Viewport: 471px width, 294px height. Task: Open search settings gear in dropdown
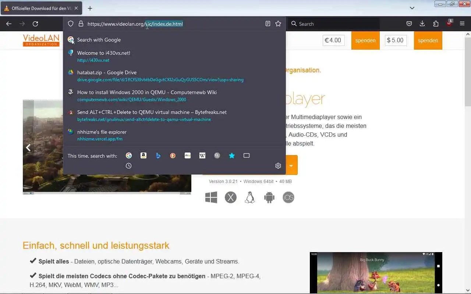pos(278,166)
